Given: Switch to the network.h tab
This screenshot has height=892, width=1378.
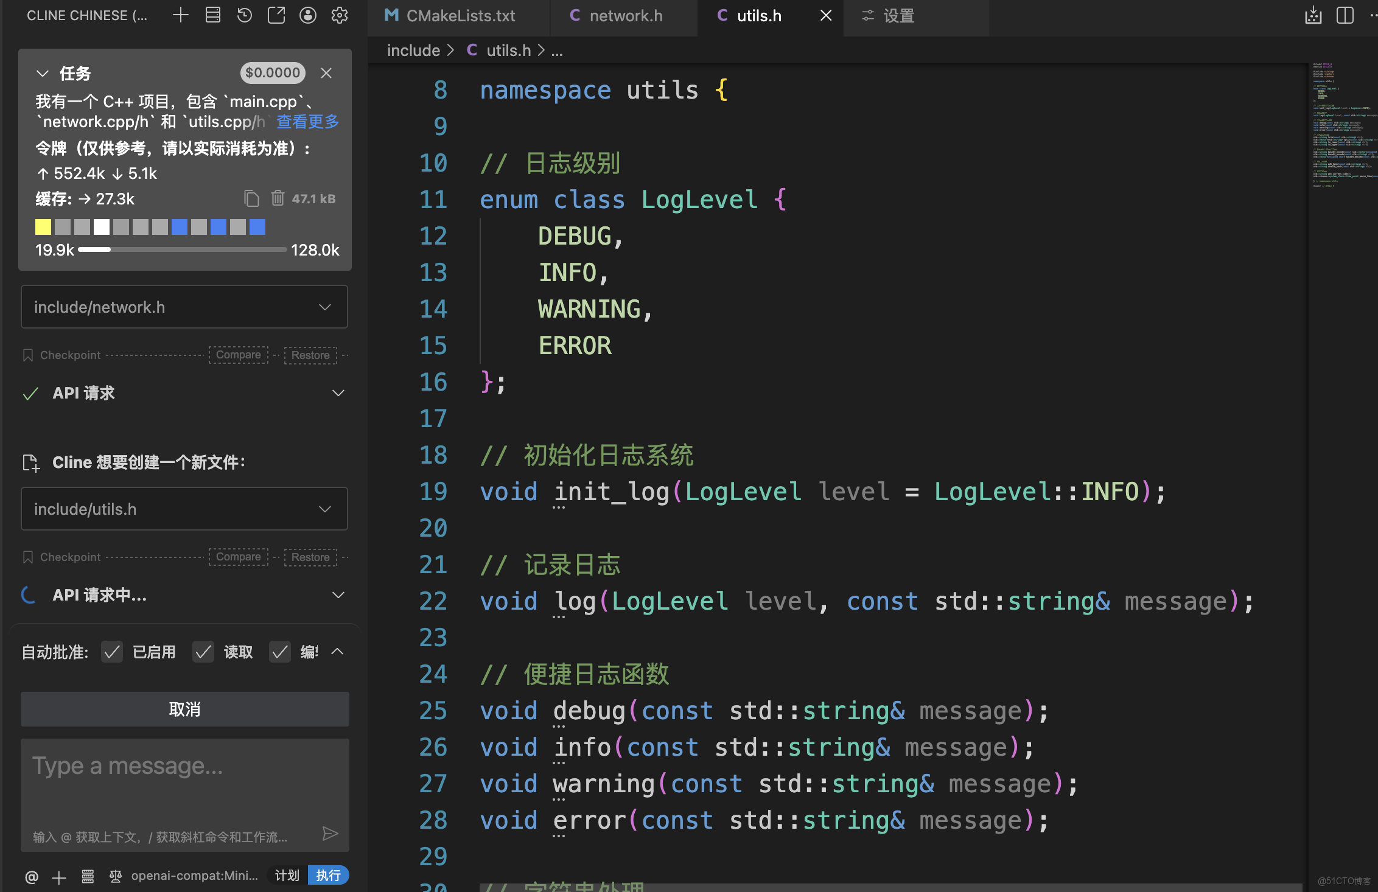Looking at the screenshot, I should pyautogui.click(x=625, y=16).
